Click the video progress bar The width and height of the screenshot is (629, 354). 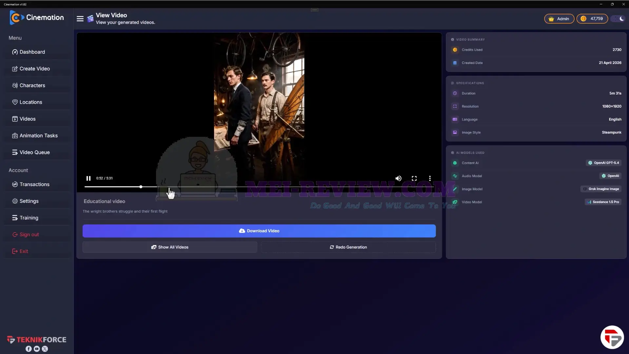pyautogui.click(x=259, y=187)
